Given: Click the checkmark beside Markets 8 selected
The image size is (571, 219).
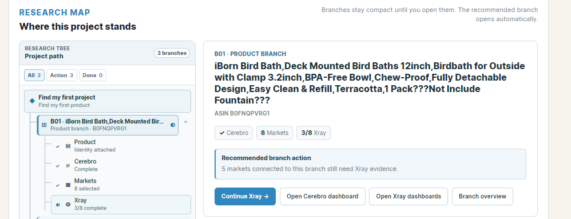Looking at the screenshot, I should (58, 185).
